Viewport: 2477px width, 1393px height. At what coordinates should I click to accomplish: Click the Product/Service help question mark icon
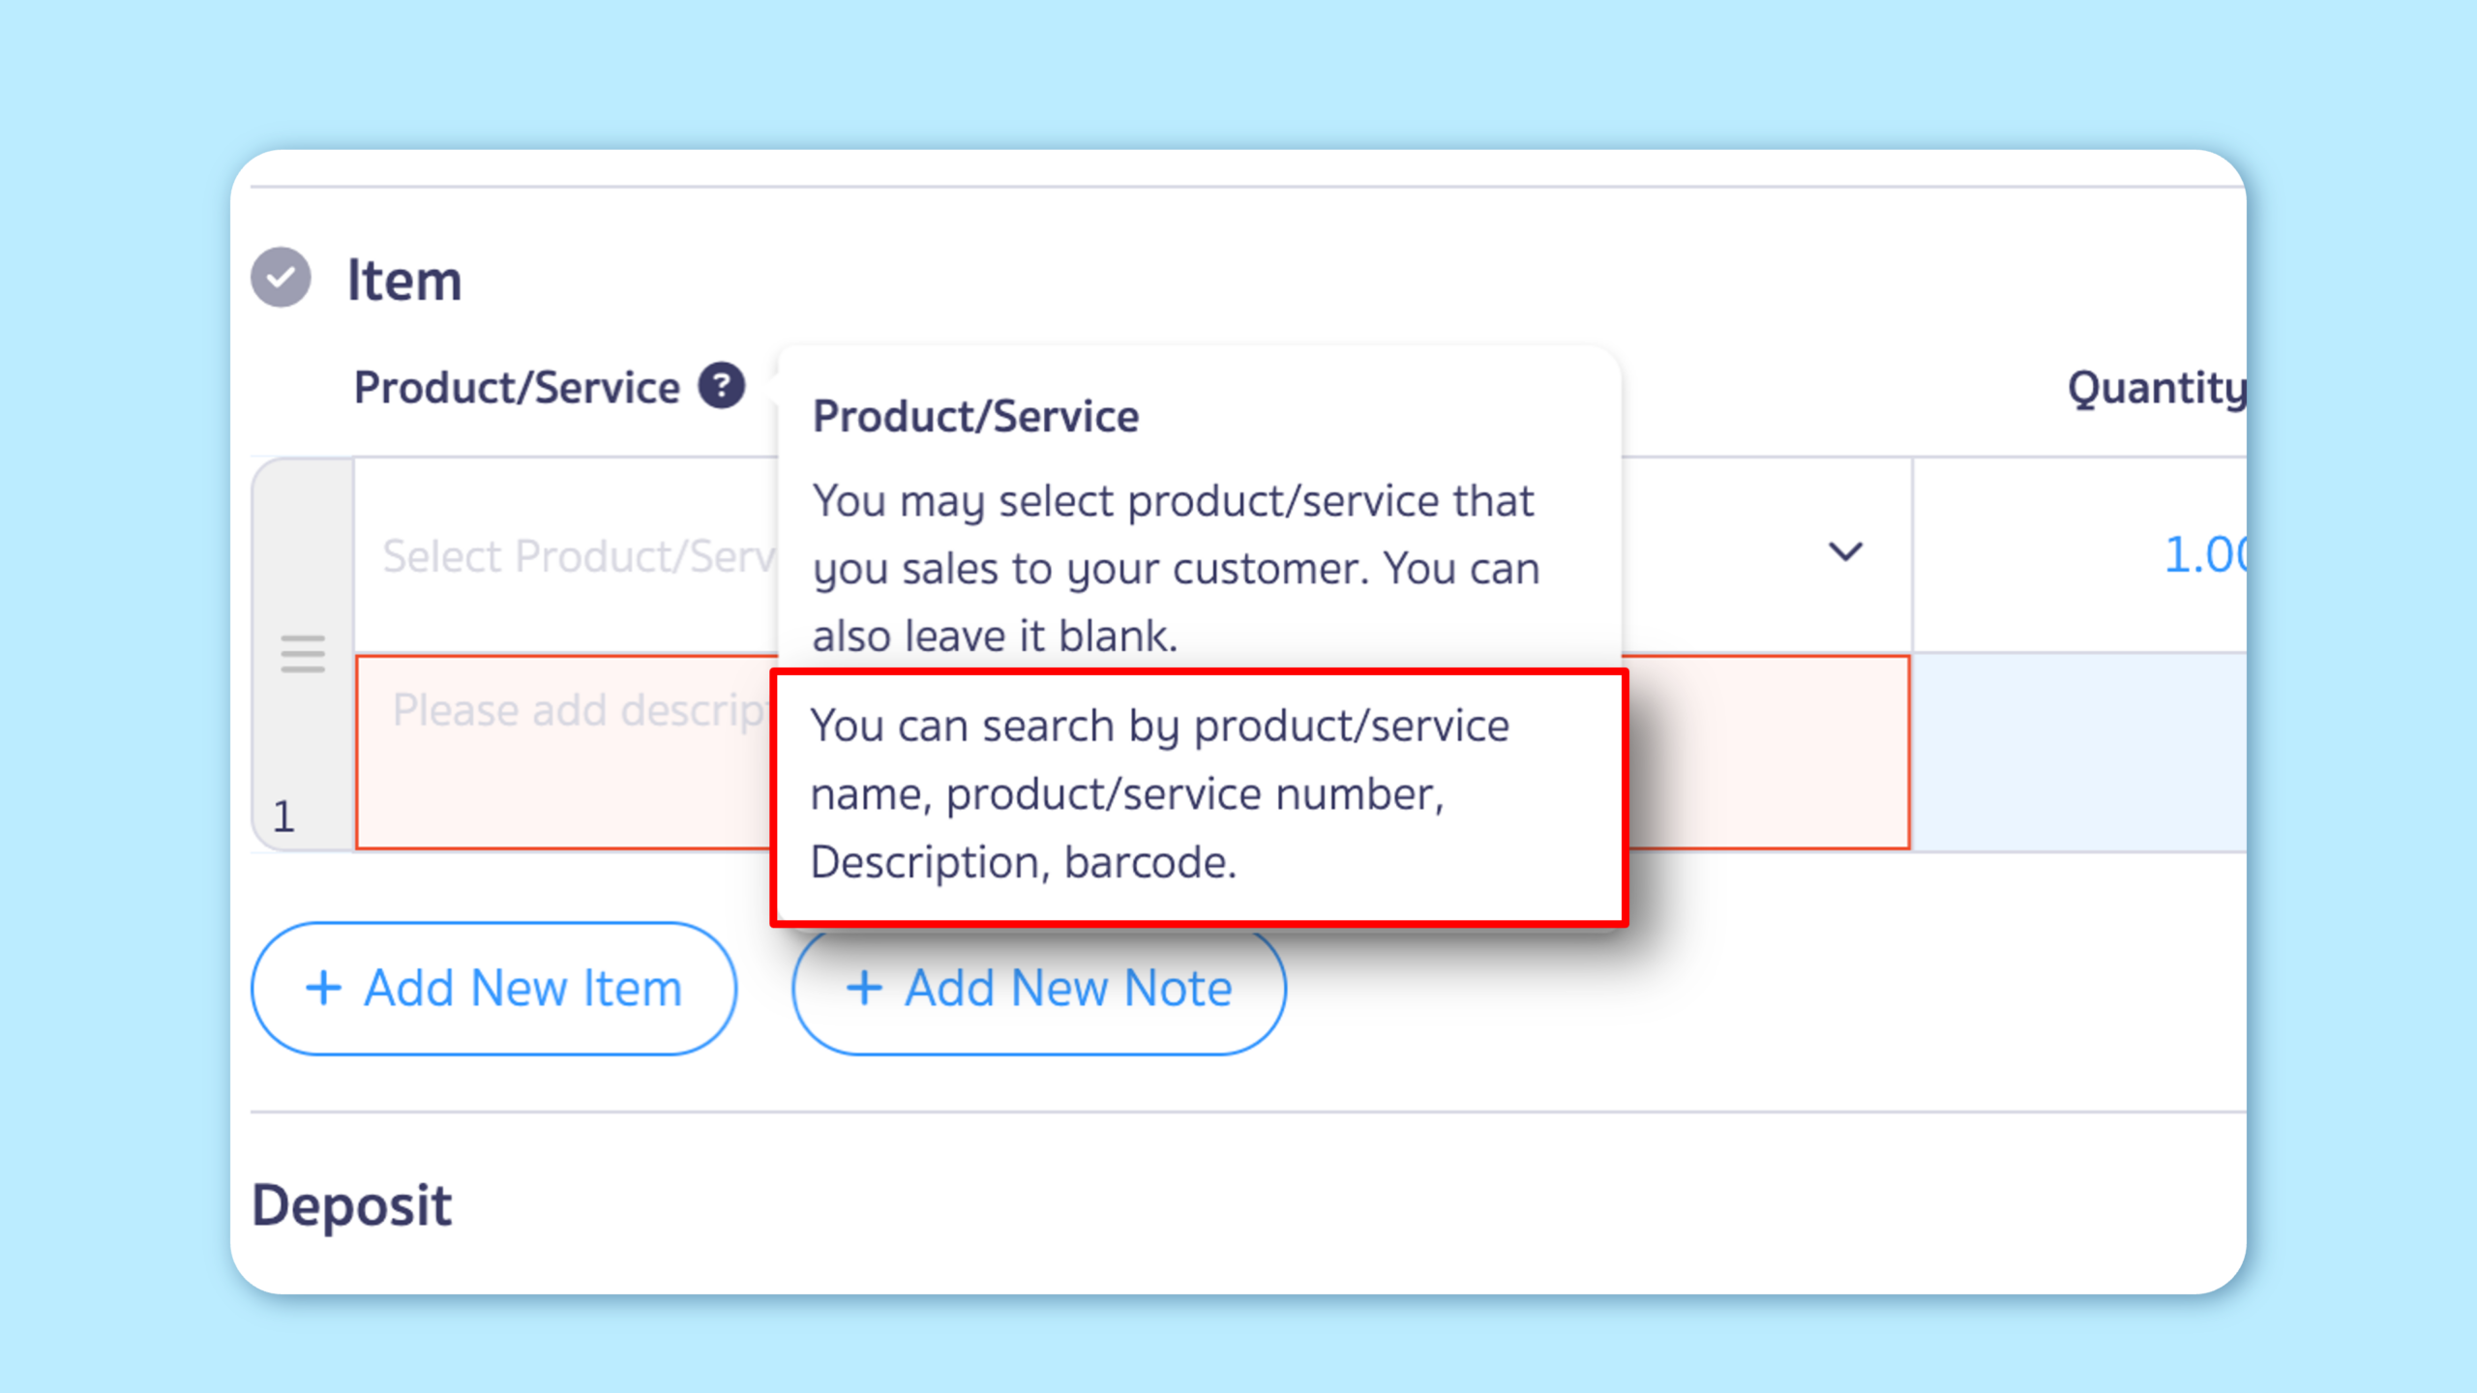(722, 386)
